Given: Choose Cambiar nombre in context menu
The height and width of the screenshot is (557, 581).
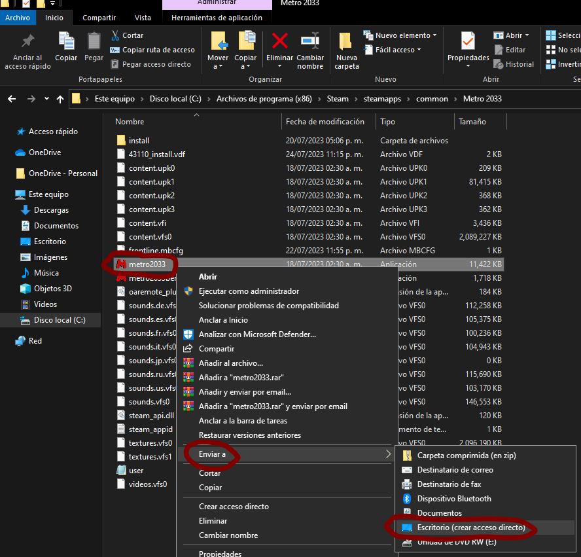Looking at the screenshot, I should tap(228, 535).
